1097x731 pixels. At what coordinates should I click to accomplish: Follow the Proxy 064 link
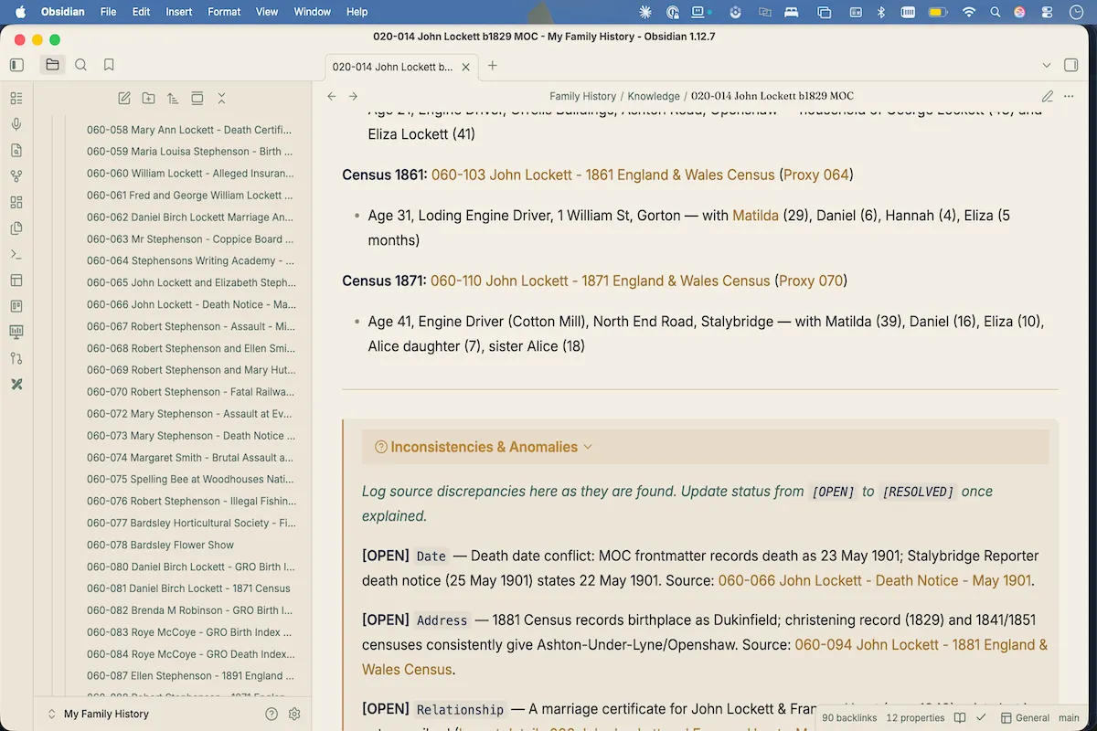click(816, 175)
